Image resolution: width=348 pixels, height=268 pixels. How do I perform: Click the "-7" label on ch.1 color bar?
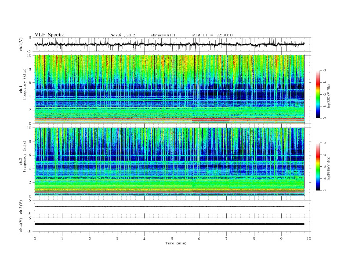(324, 118)
